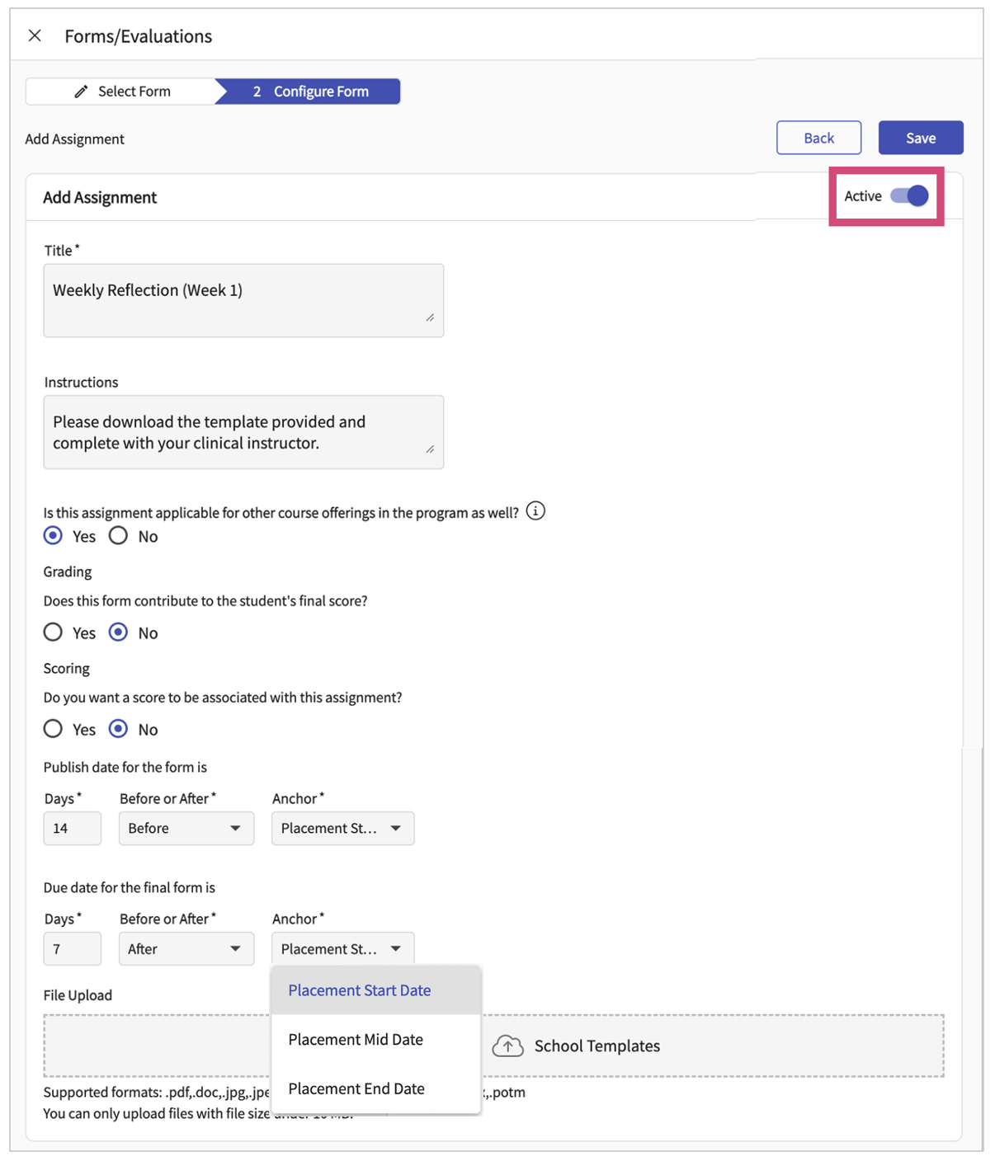
Task: Save the Weekly Reflection assignment
Action: click(x=920, y=137)
